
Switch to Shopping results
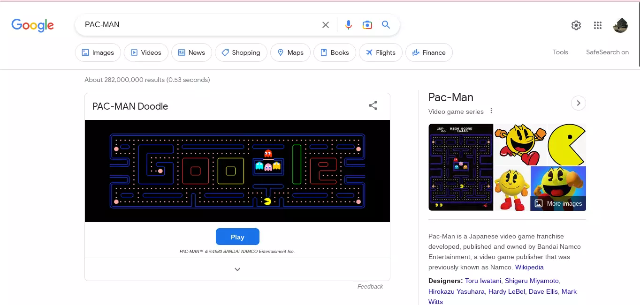point(241,52)
